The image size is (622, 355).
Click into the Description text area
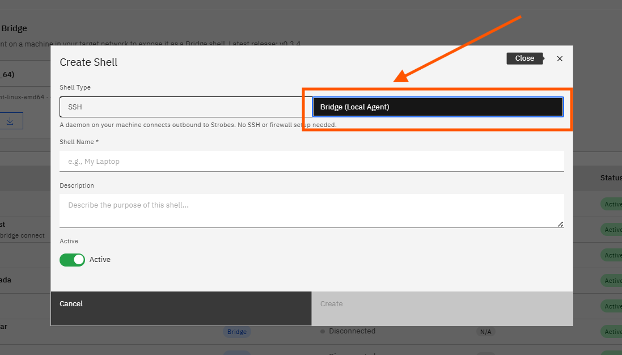pyautogui.click(x=312, y=210)
